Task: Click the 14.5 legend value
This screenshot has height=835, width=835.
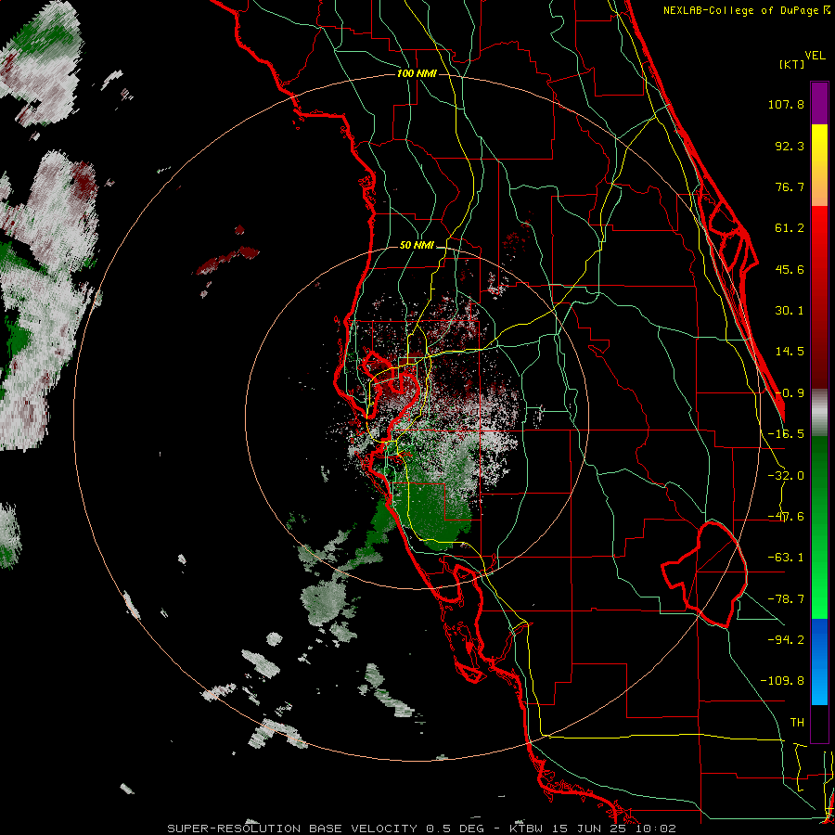Action: [790, 352]
